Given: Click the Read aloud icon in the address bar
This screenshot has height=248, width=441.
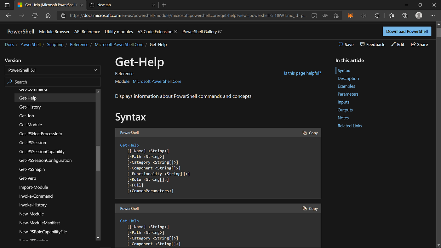Looking at the screenshot, I should [x=314, y=15].
